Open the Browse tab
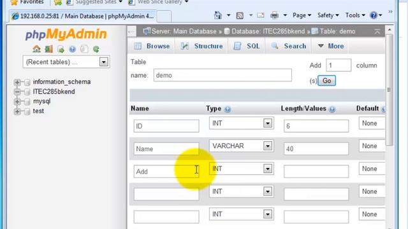Viewport: 408px width, 229px height. [x=152, y=46]
